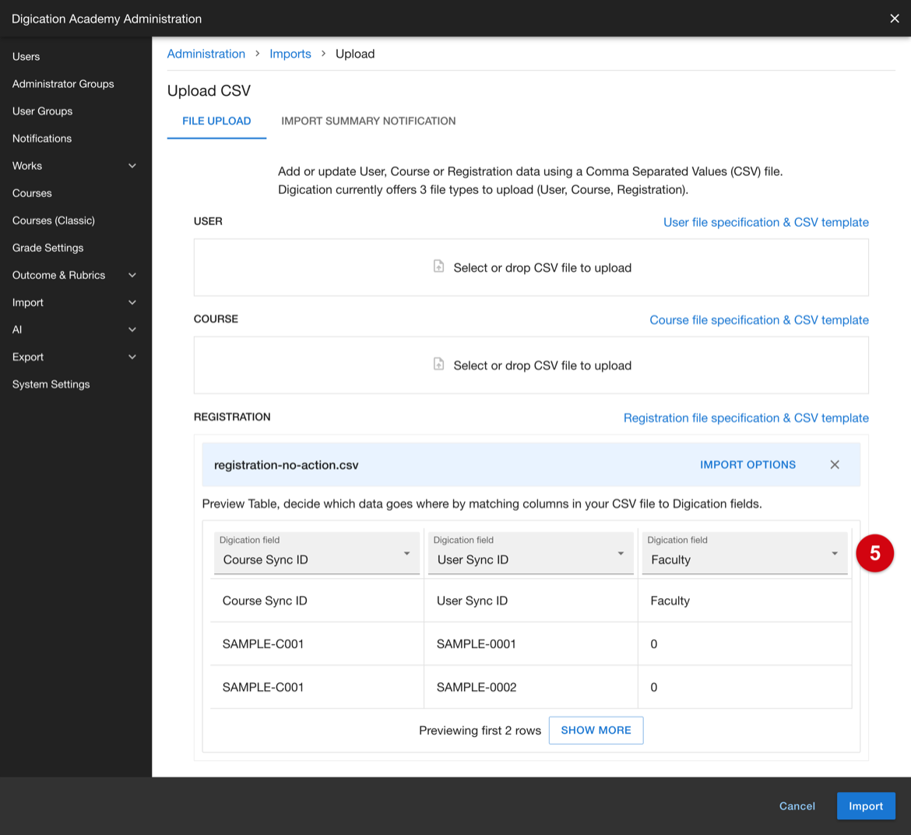Expand the Works sidebar section
The width and height of the screenshot is (911, 835).
[132, 166]
